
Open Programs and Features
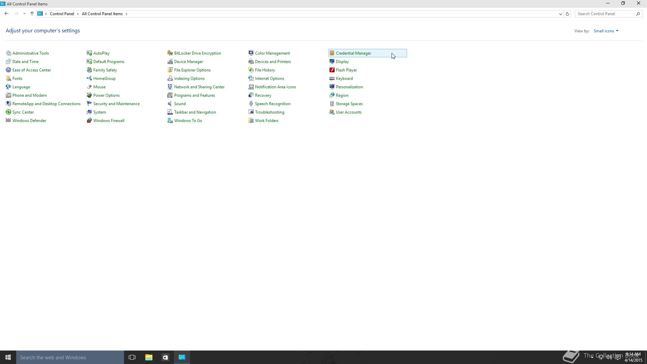coord(194,95)
